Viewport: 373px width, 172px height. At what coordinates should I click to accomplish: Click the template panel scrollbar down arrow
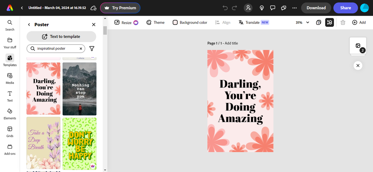click(x=105, y=170)
